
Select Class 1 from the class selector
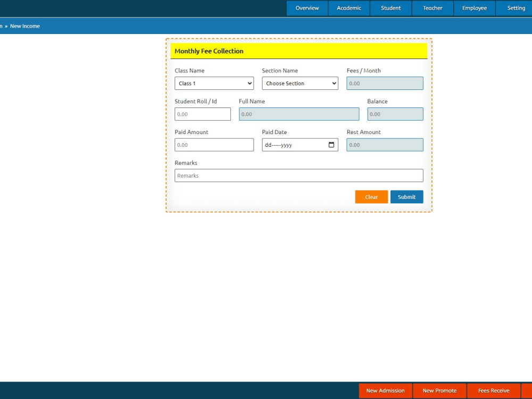click(x=214, y=83)
